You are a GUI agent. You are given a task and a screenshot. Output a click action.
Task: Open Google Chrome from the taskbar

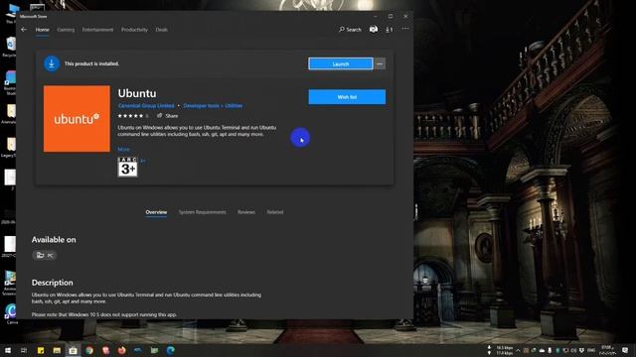point(89,350)
